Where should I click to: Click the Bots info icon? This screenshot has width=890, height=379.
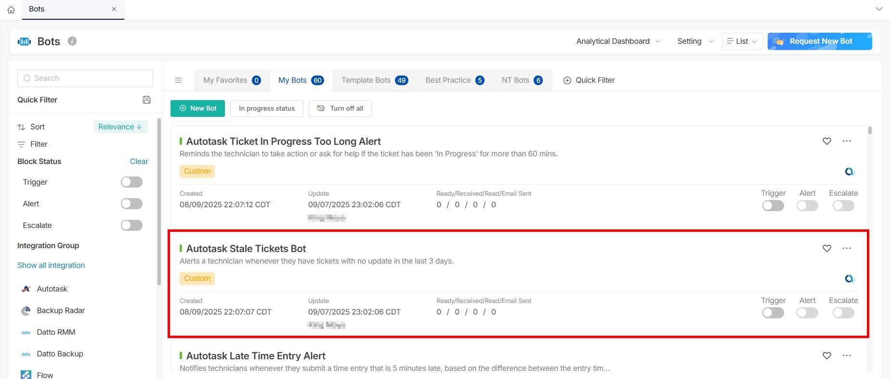pyautogui.click(x=72, y=41)
